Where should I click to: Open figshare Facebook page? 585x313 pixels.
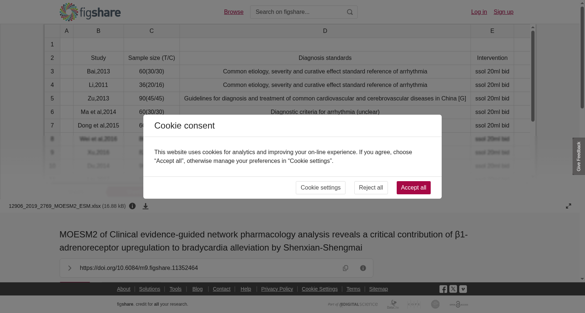(443, 289)
